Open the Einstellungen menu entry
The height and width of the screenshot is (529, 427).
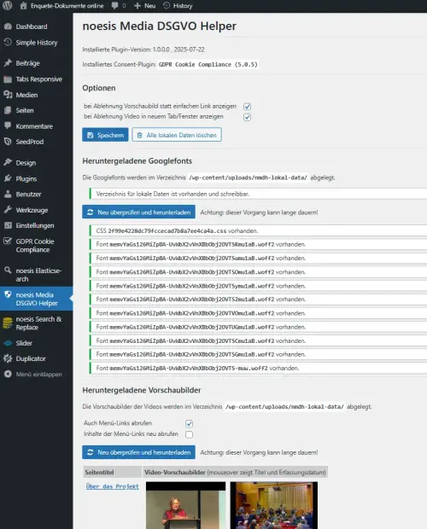pos(35,225)
